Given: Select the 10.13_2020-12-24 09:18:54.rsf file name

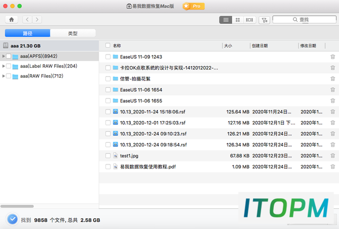Looking at the screenshot, I should (x=153, y=144).
